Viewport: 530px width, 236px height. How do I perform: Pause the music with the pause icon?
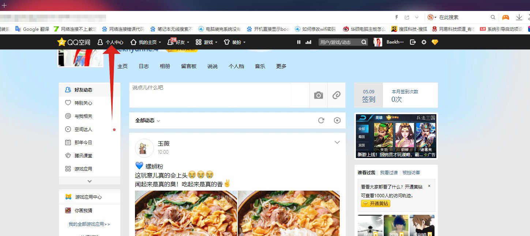[x=299, y=42]
